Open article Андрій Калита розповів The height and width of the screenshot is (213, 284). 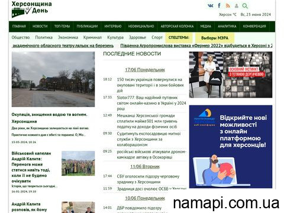point(29,207)
